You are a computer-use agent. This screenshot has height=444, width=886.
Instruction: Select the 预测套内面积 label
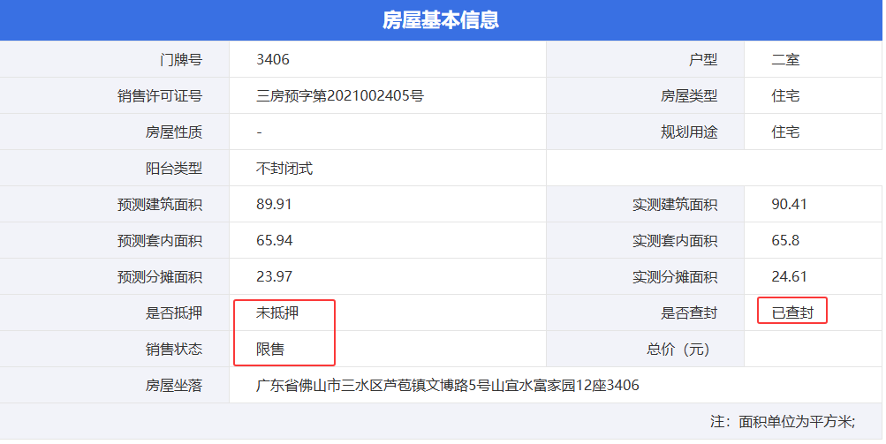click(x=159, y=240)
